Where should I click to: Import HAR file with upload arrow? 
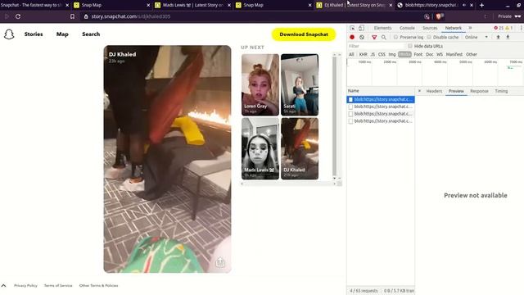click(x=498, y=37)
